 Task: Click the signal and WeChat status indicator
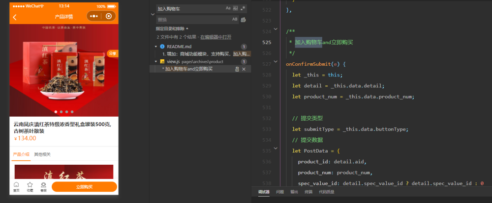[28, 6]
